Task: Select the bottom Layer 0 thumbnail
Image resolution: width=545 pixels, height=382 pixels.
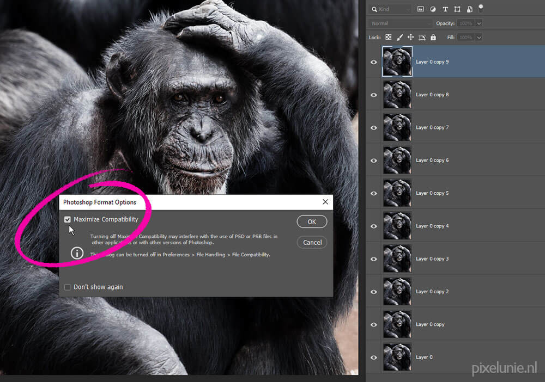Action: coord(397,357)
